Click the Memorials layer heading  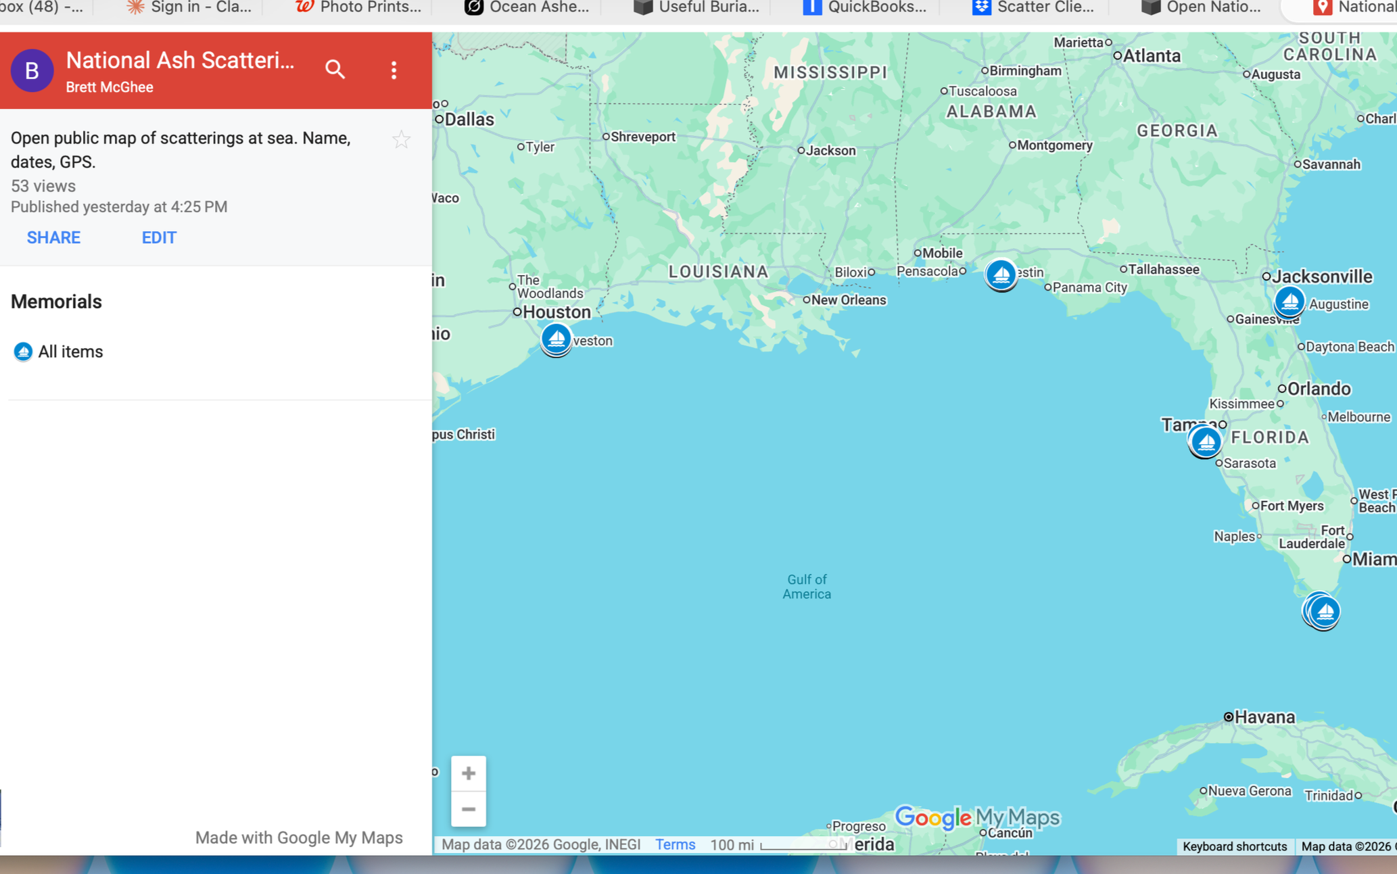[56, 301]
